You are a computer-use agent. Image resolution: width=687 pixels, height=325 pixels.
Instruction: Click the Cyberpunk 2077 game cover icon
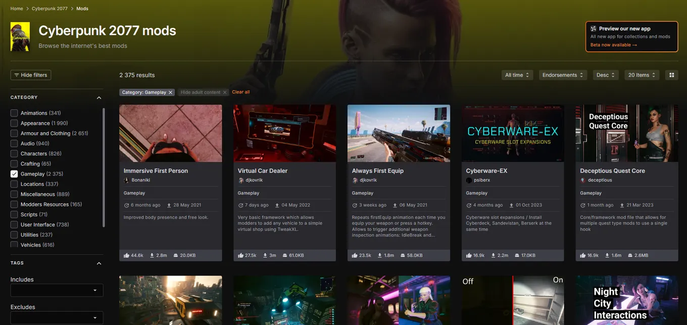pyautogui.click(x=20, y=36)
